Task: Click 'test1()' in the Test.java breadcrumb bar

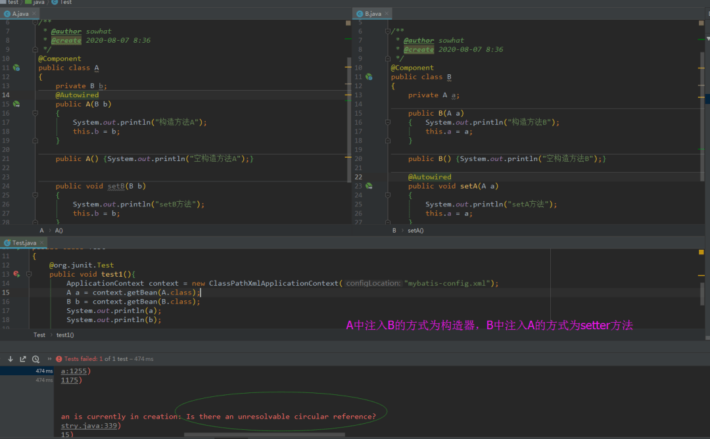Action: tap(64, 335)
